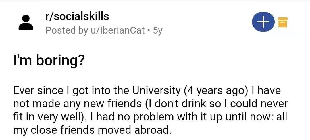Screen dimensions: 310x140
Task: Click the subreddit avatar silhouette icon
Action: pyautogui.click(x=26, y=22)
